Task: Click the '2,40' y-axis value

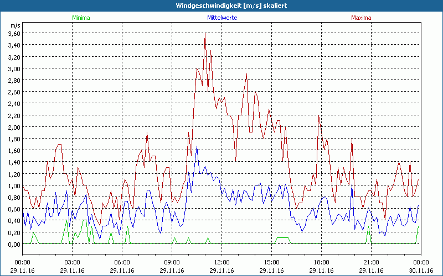Action: (x=14, y=104)
